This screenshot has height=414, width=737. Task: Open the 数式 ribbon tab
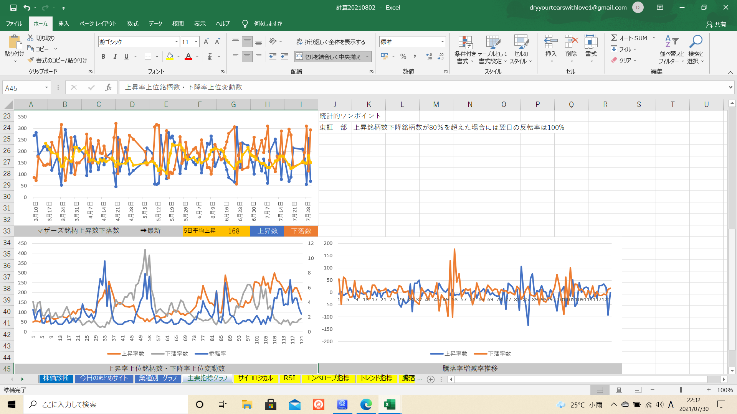pyautogui.click(x=132, y=24)
